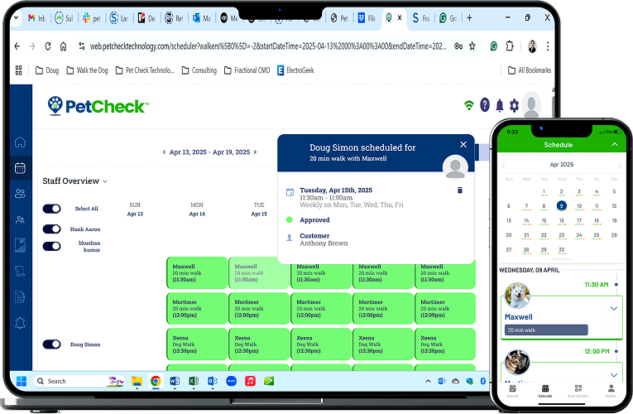Open the Fractional CMO bookmarks folder
Image resolution: width=633 pixels, height=414 pixels.
(x=247, y=70)
